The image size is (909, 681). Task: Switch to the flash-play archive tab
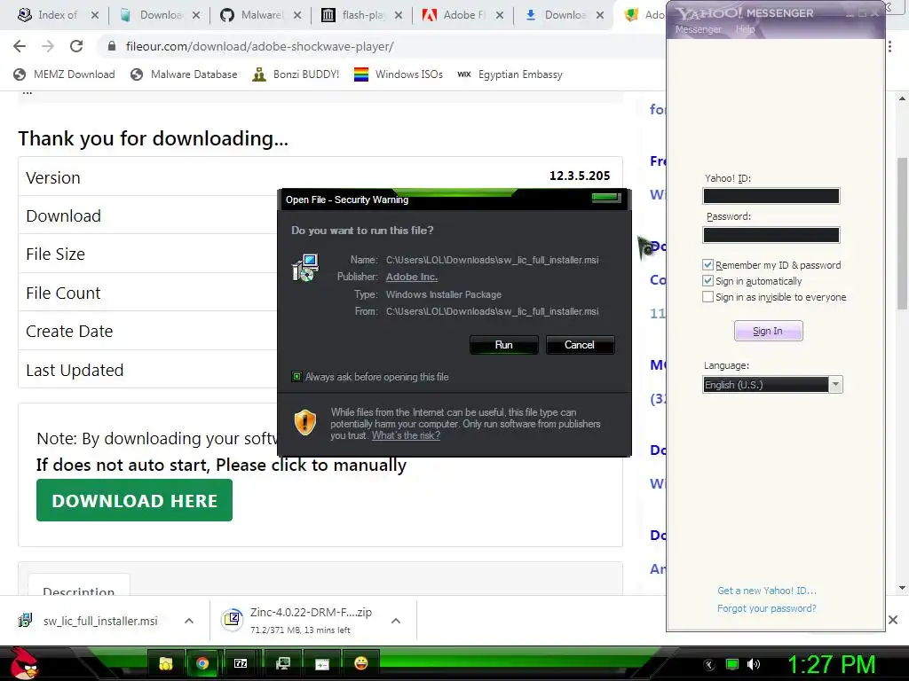[x=353, y=15]
